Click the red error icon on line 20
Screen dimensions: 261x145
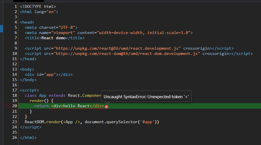coord(106,107)
